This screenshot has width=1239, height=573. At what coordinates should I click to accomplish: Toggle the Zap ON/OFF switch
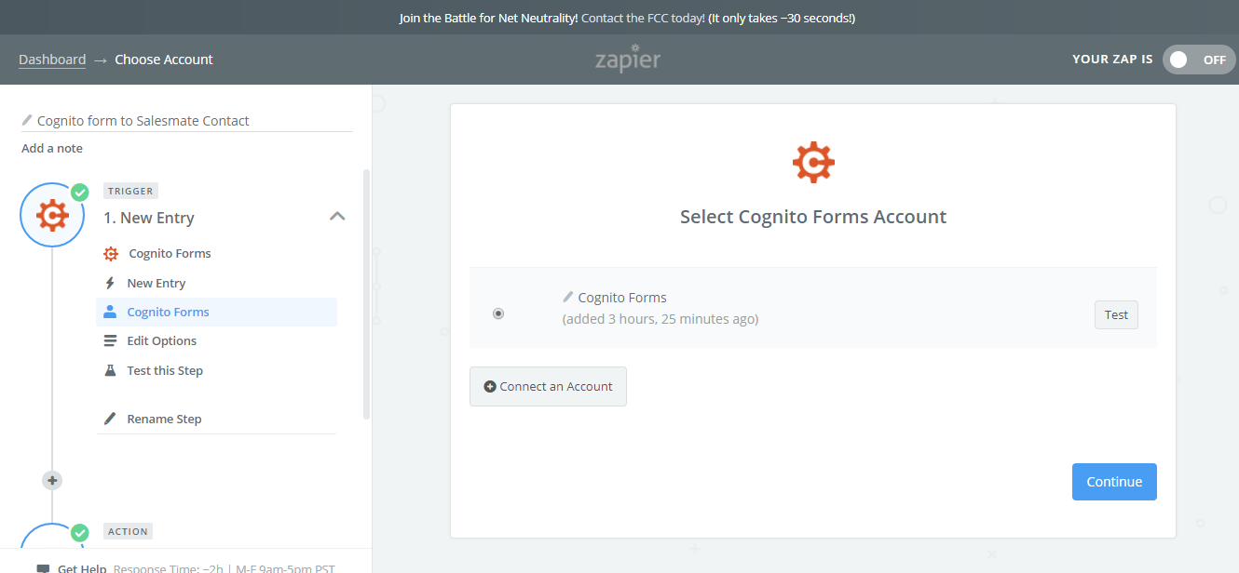coord(1199,60)
